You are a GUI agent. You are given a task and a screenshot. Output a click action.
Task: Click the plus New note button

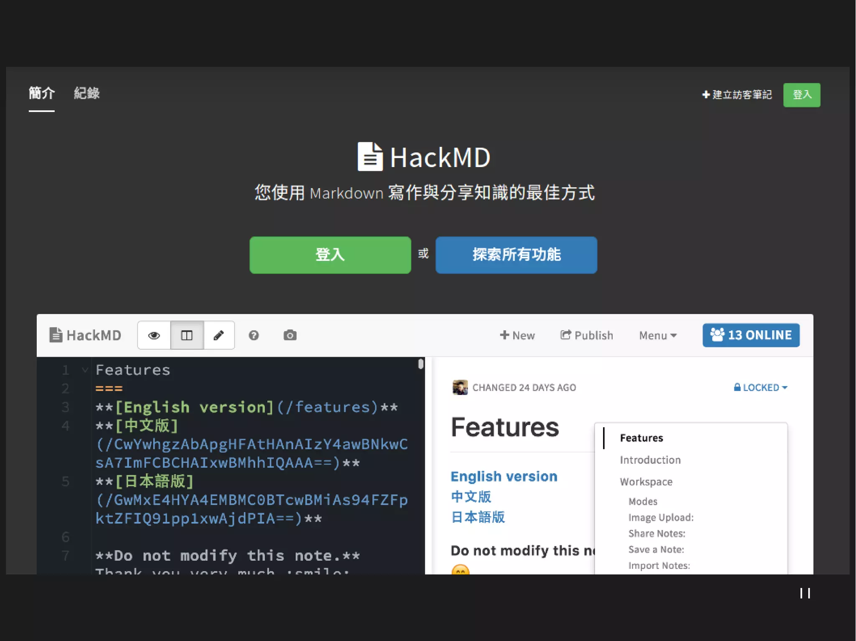tap(517, 335)
